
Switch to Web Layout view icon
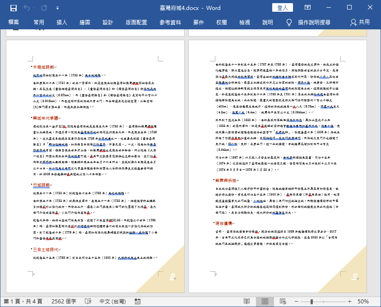(283, 302)
